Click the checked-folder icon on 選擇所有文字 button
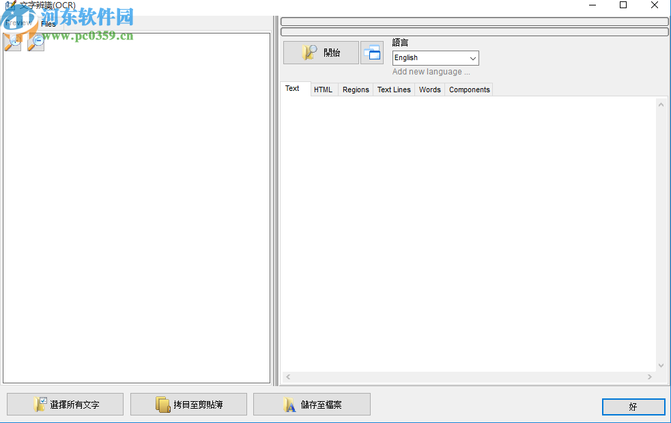 click(38, 404)
